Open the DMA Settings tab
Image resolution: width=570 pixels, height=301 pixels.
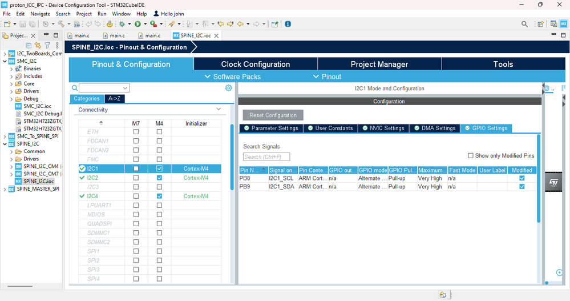tap(435, 128)
